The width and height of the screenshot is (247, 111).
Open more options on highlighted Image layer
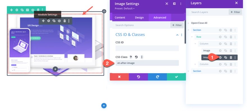pos(235,58)
